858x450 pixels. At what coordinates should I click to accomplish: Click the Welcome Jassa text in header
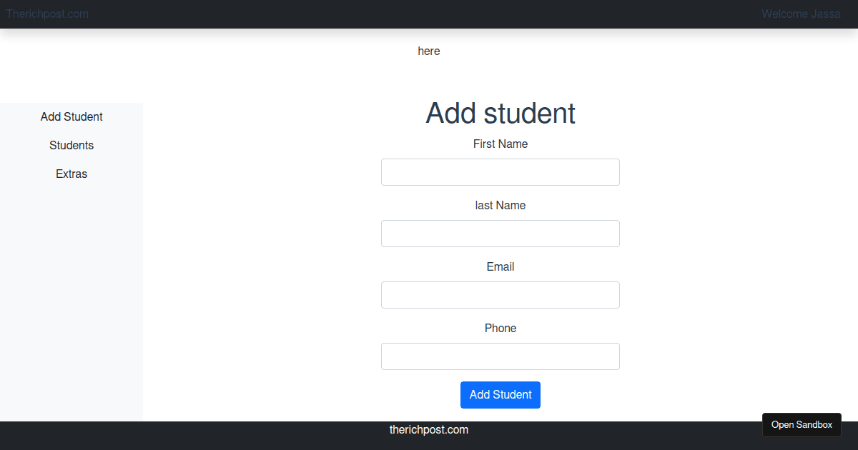tap(801, 14)
